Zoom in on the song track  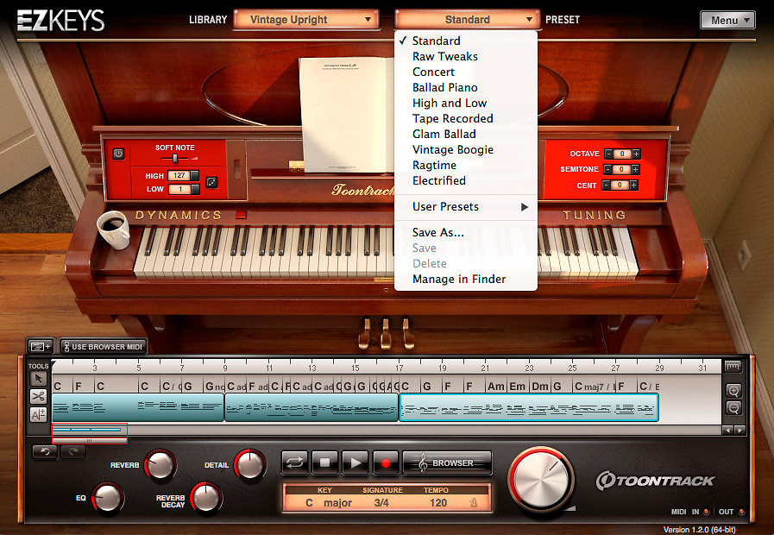(x=733, y=391)
